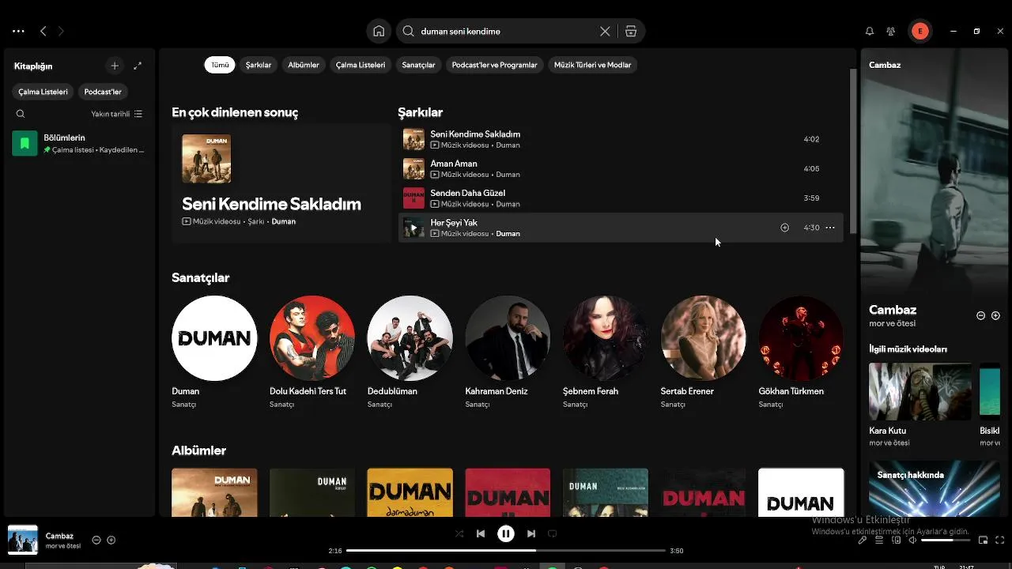Open the notifications bell
This screenshot has width=1012, height=569.
pos(870,31)
